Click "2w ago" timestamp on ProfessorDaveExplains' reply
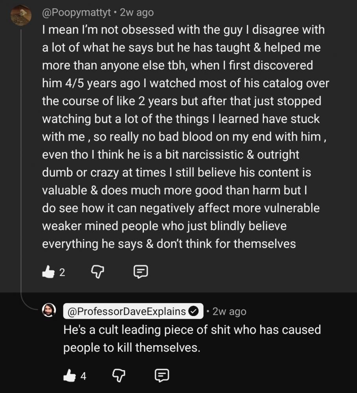This screenshot has width=357, height=393. [x=229, y=312]
